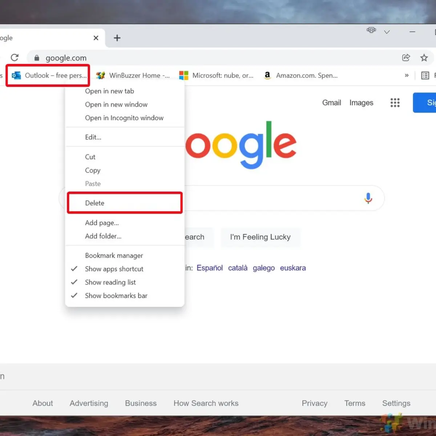Show hidden bookmarks via double chevron
This screenshot has width=436, height=436.
407,76
